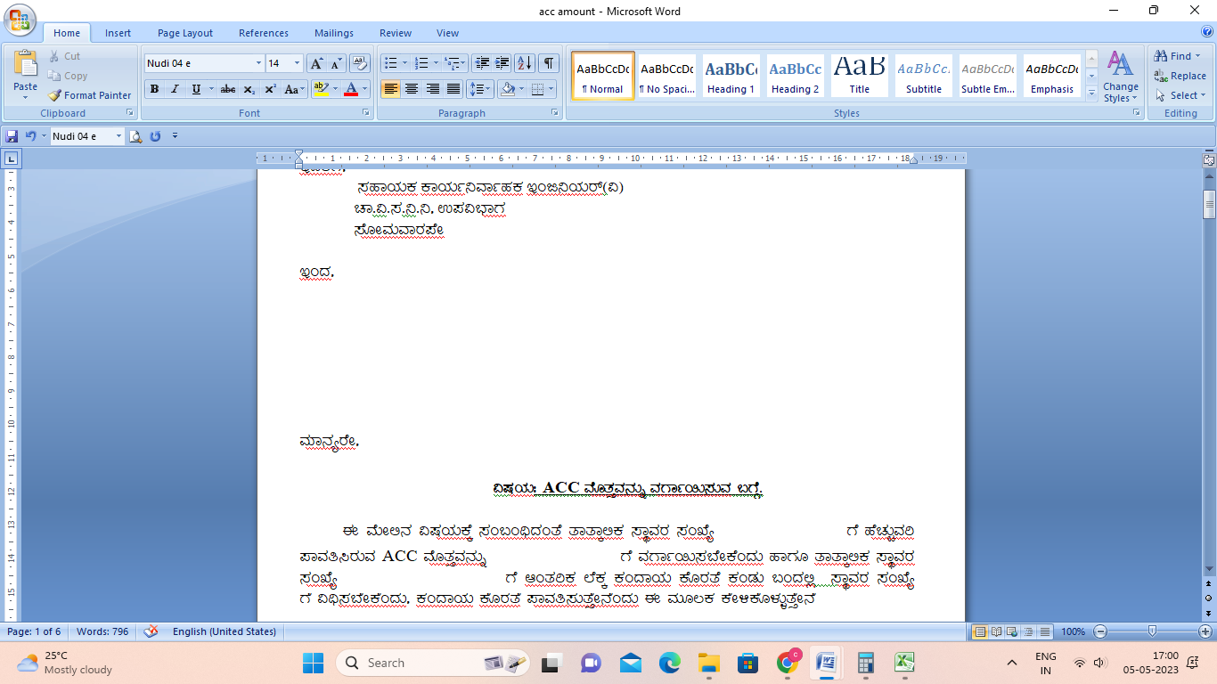Apply superscript formatting
This screenshot has height=684, width=1217.
coord(270,89)
